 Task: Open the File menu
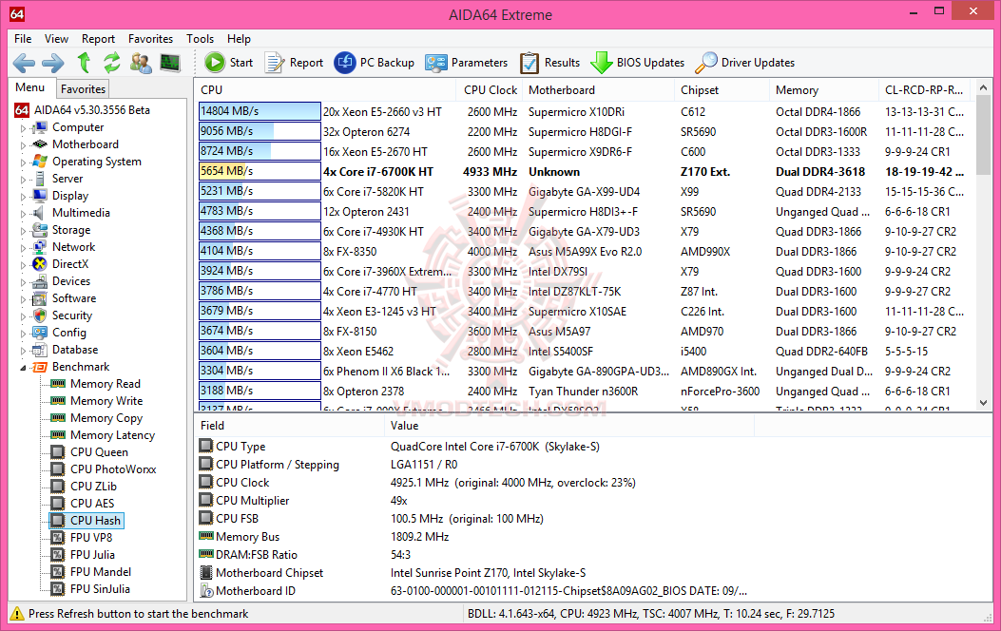(23, 39)
